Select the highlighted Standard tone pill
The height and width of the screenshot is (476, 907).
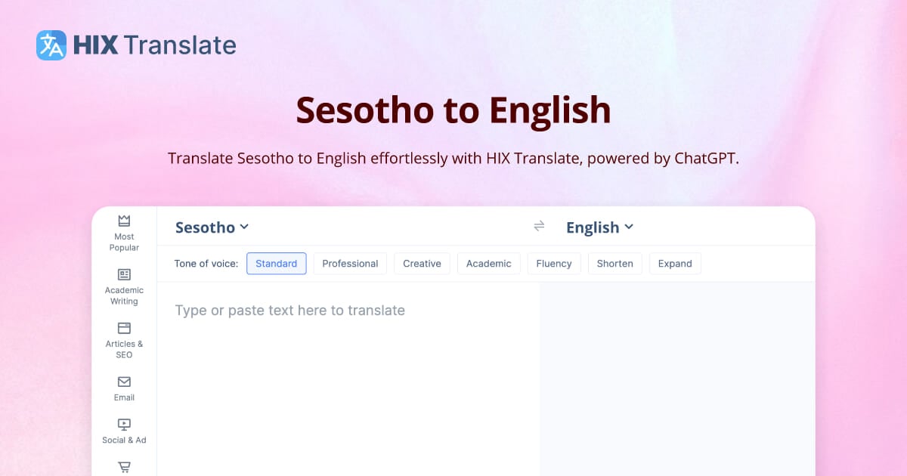[276, 263]
